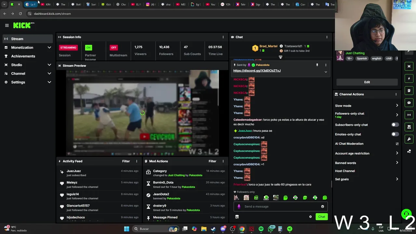416x234 pixels.
Task: Click the three-dots cluster sidebar icon
Action: pyautogui.click(x=409, y=151)
